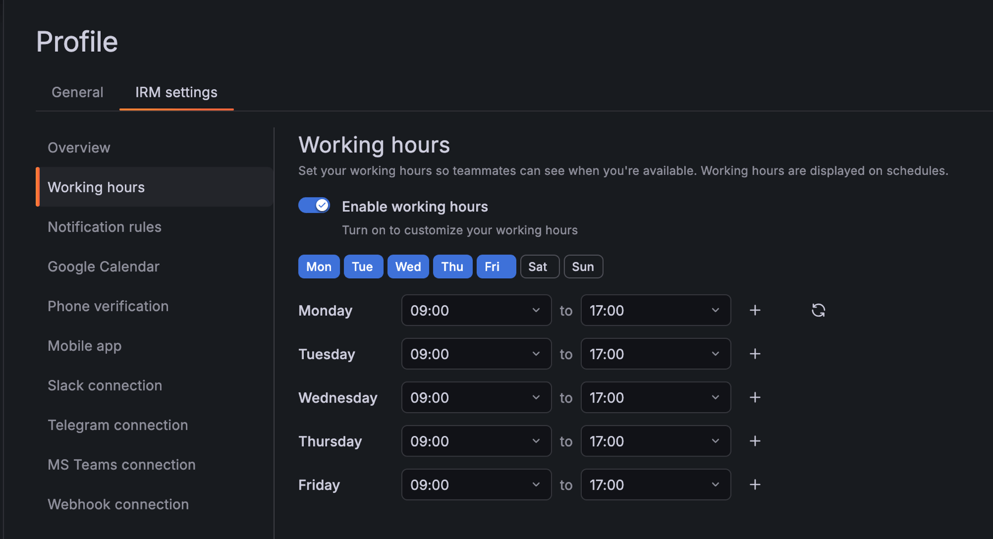
Task: Add another time interval to Tuesday
Action: [755, 354]
